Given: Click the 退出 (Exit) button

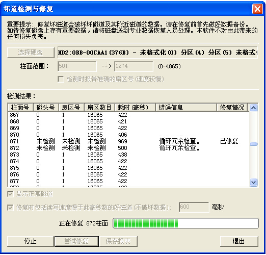Looking at the screenshot, I should coord(239,241).
